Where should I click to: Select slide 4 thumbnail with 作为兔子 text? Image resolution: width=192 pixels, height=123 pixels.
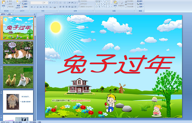point(18,102)
